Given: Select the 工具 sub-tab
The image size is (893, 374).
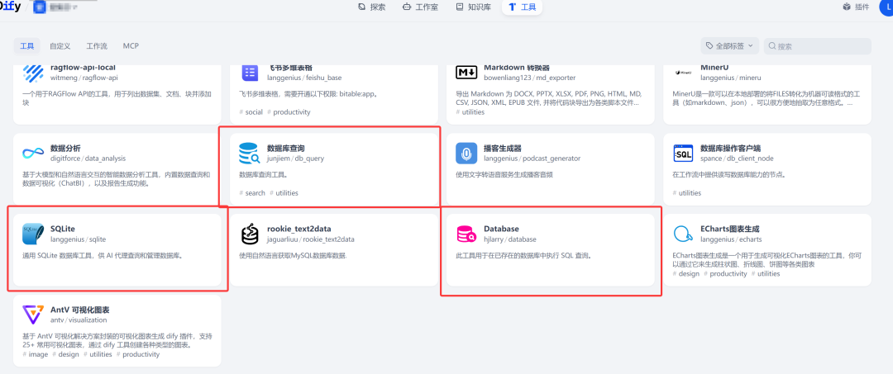Looking at the screenshot, I should click(26, 46).
